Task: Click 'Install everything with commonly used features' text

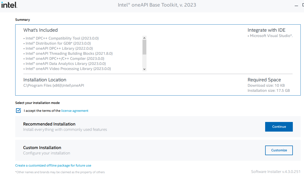Action: (x=65, y=130)
